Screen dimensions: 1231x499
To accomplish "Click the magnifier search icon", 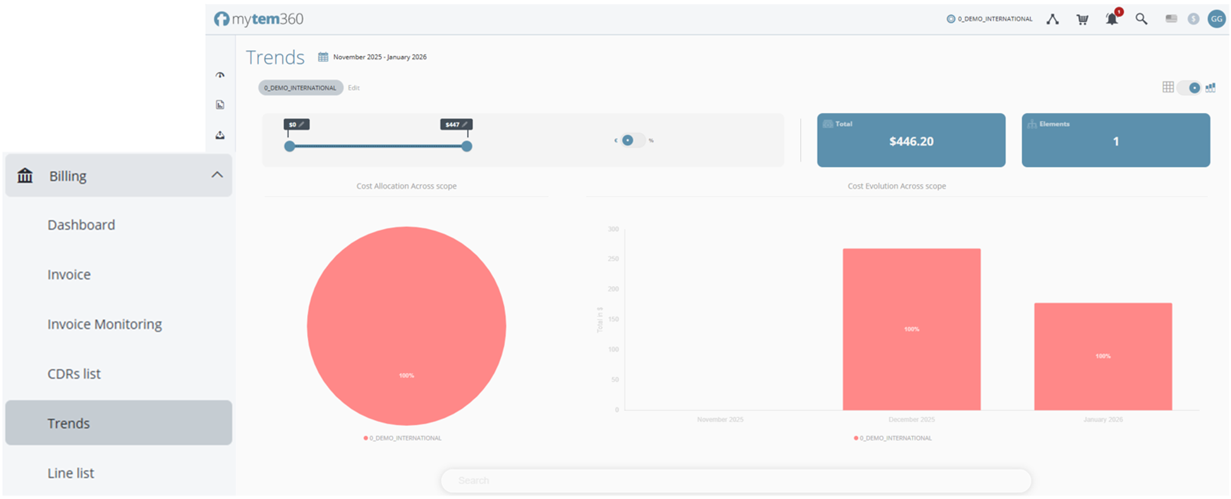I will [1141, 20].
